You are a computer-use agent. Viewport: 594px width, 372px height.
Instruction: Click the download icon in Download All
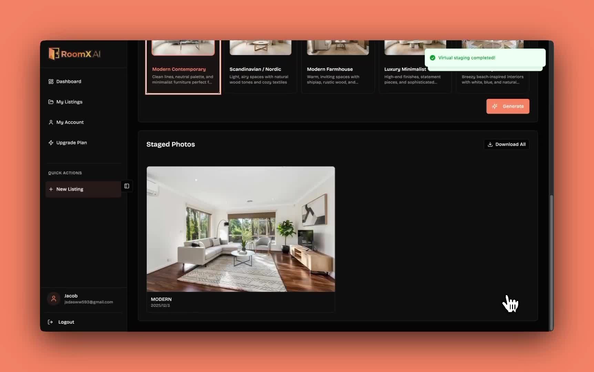point(491,144)
